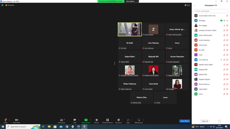The width and height of the screenshot is (230, 129).
Task: Click Mulyadi NN's camera-off icon in list
Action: click(x=227, y=70)
